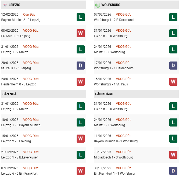The image size is (179, 177).
Task: Click W badge for M.gladbach 1-3 Wolfsburg
Action: 173,155
